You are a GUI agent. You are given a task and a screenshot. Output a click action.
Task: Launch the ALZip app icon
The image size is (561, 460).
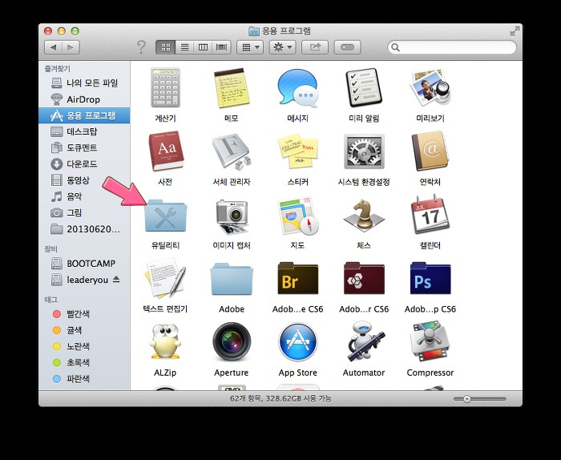pos(165,341)
